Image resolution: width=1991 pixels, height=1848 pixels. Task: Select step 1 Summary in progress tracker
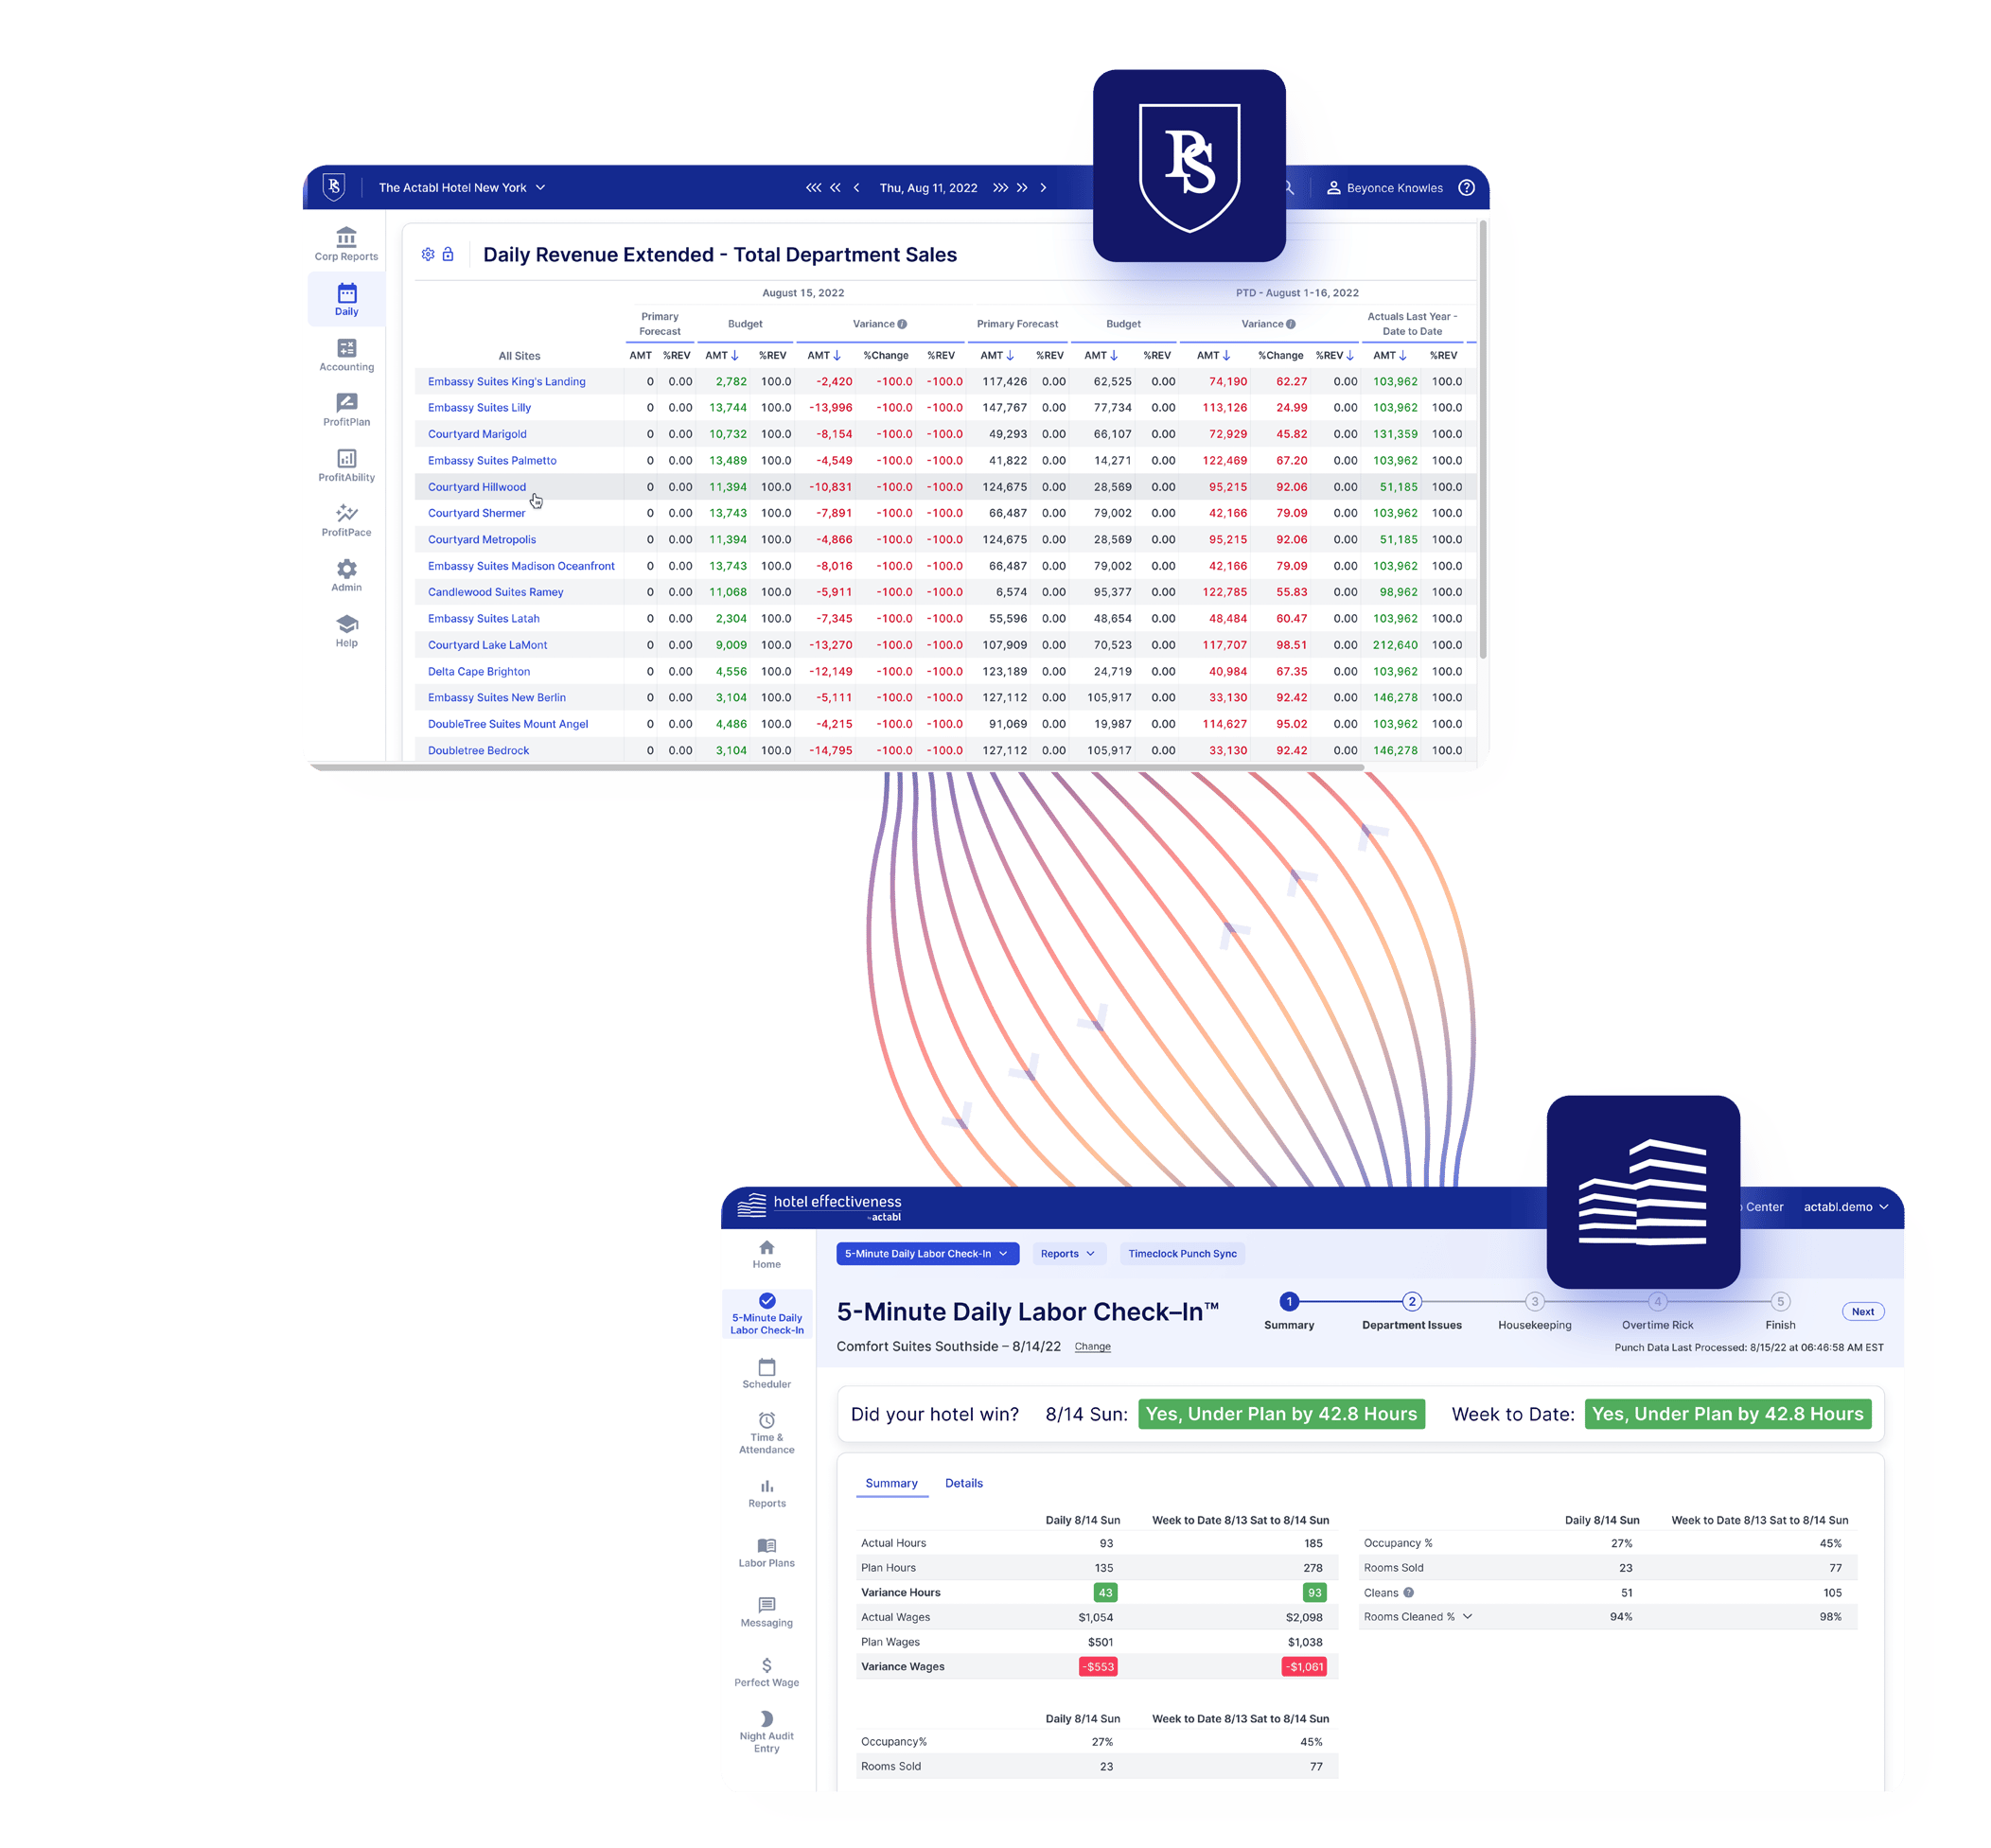(x=1289, y=1311)
